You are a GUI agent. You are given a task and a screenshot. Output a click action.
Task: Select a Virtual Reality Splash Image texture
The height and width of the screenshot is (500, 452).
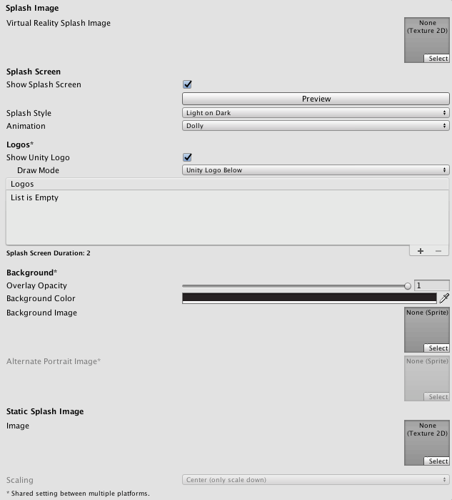coord(436,59)
